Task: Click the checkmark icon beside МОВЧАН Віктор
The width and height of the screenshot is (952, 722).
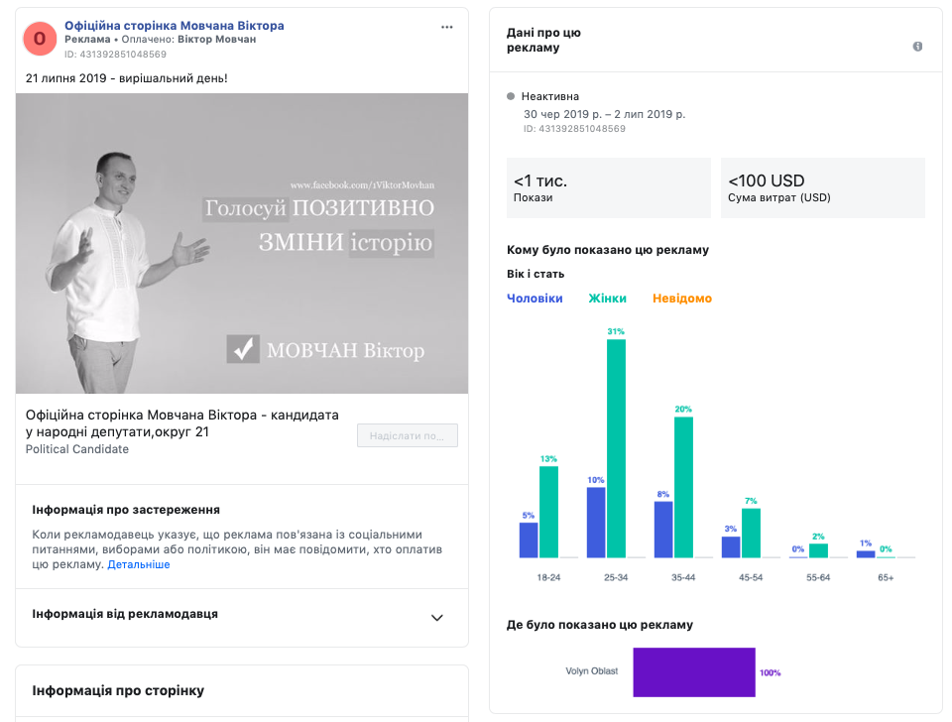Action: pos(243,349)
